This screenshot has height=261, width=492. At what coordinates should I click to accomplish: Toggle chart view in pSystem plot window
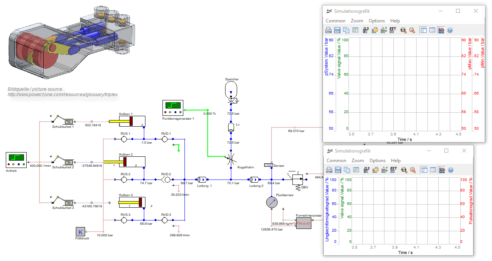pyautogui.click(x=441, y=30)
